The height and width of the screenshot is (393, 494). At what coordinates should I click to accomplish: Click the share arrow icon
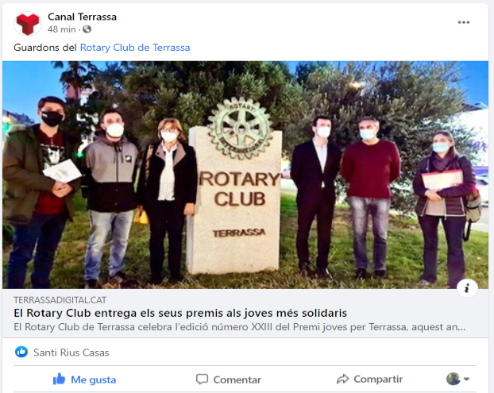pos(343,380)
